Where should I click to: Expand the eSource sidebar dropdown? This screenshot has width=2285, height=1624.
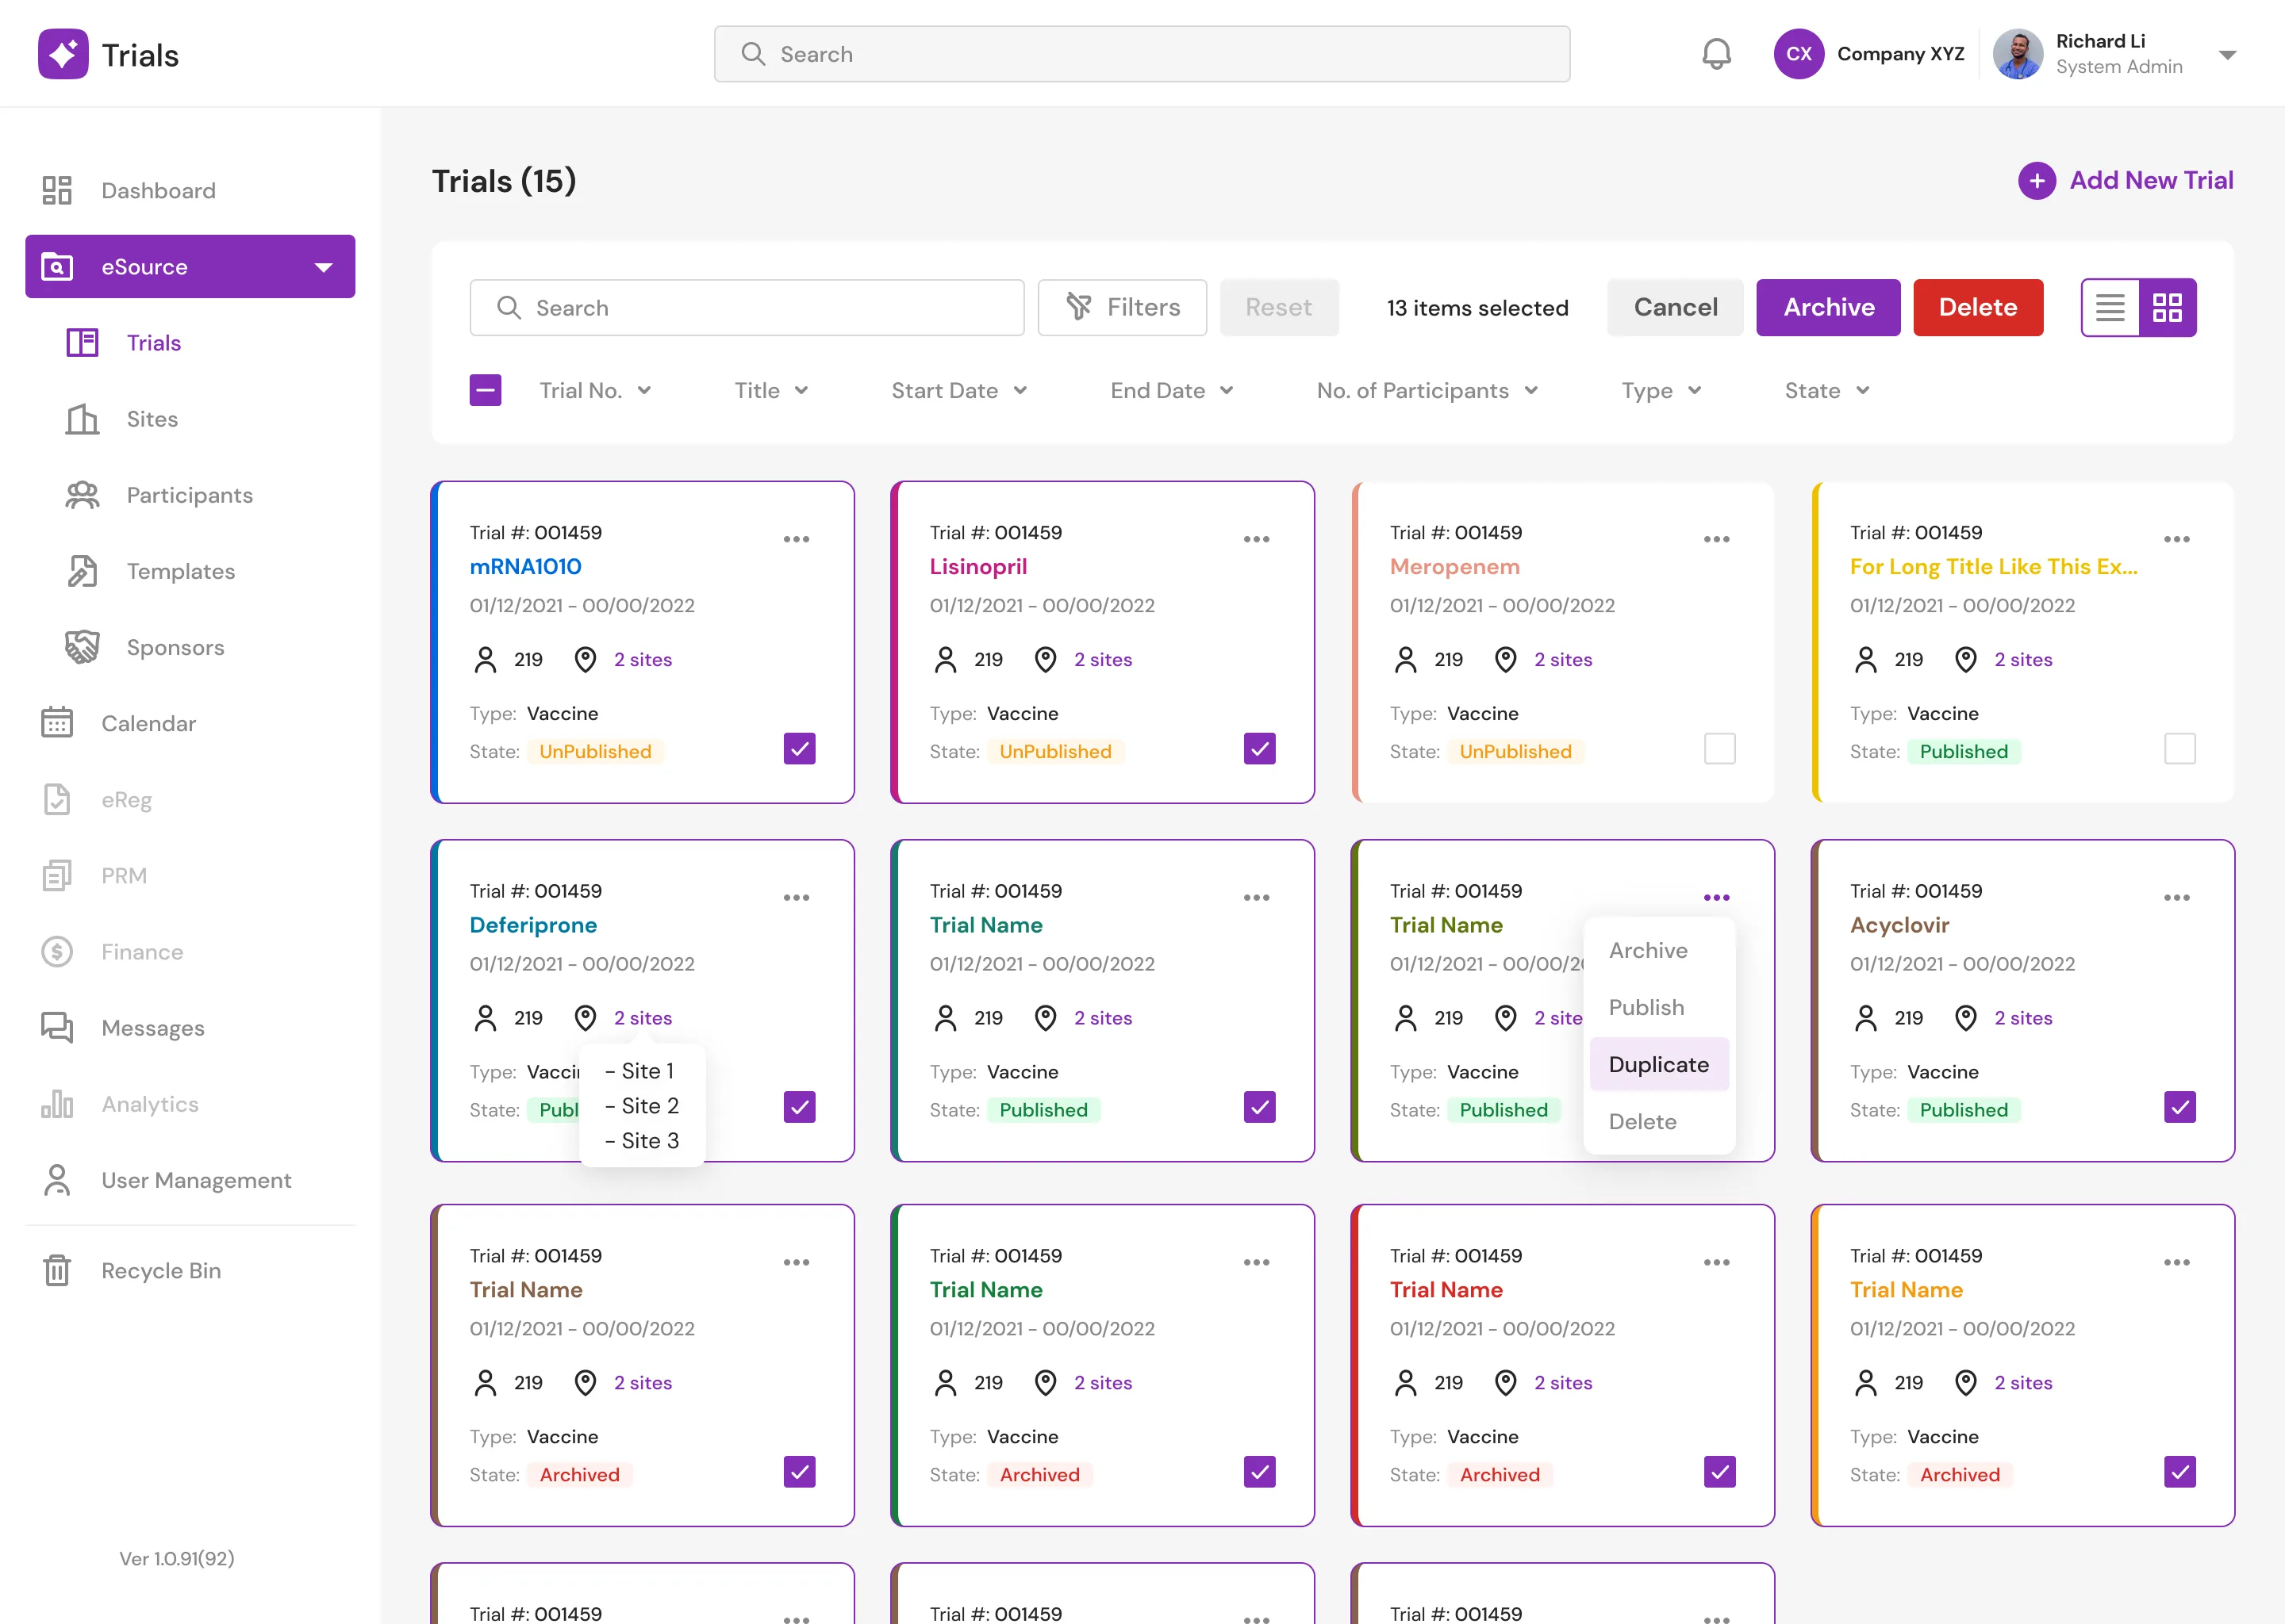click(x=323, y=267)
